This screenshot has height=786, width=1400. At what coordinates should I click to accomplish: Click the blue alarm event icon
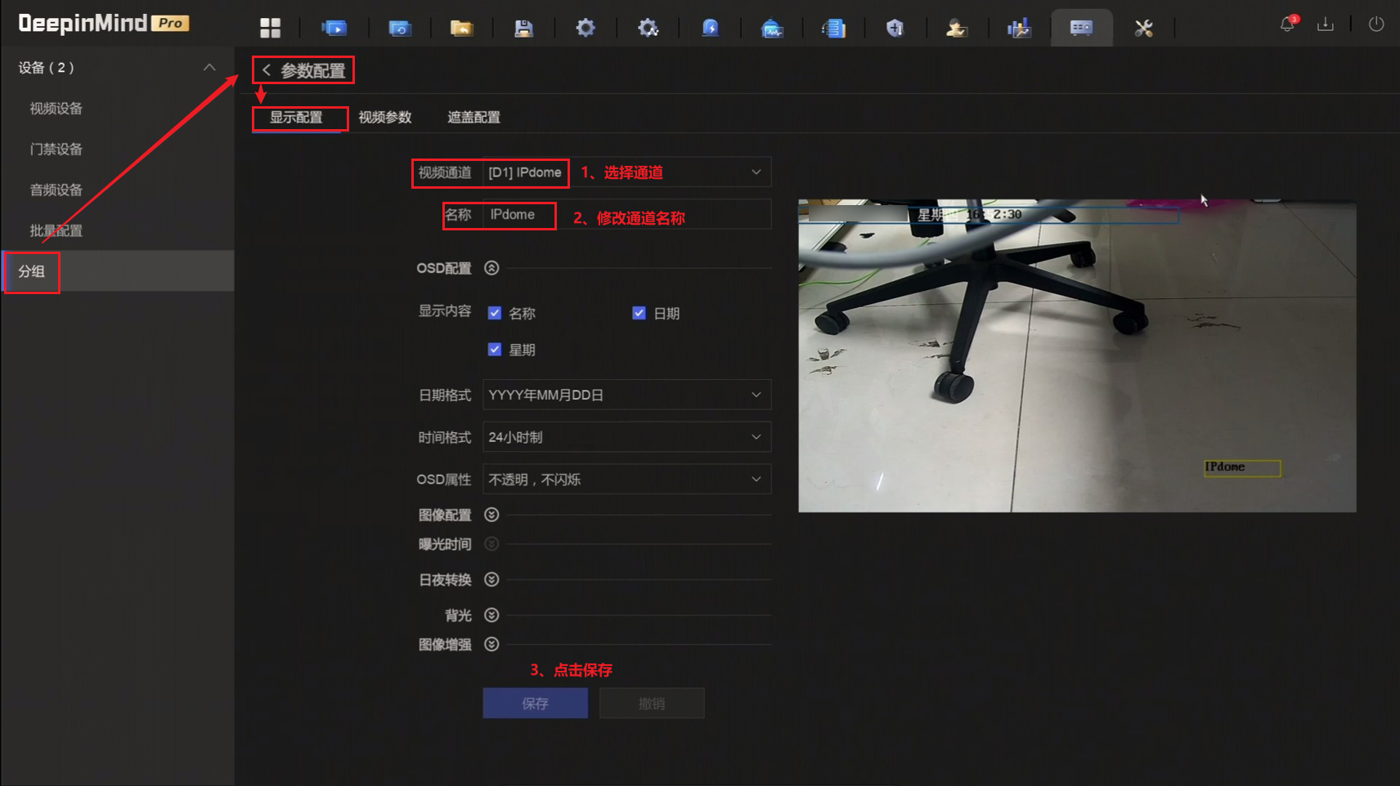[710, 28]
